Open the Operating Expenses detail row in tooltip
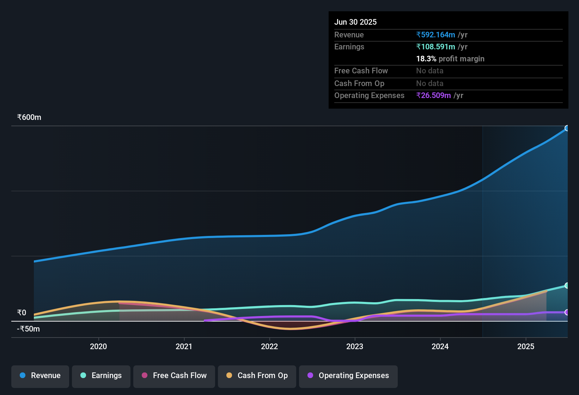The height and width of the screenshot is (395, 579). [x=369, y=95]
